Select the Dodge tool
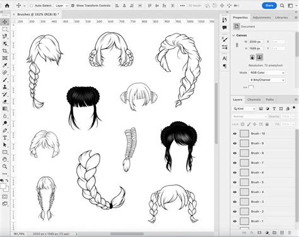The height and width of the screenshot is (237, 299). tap(5, 123)
